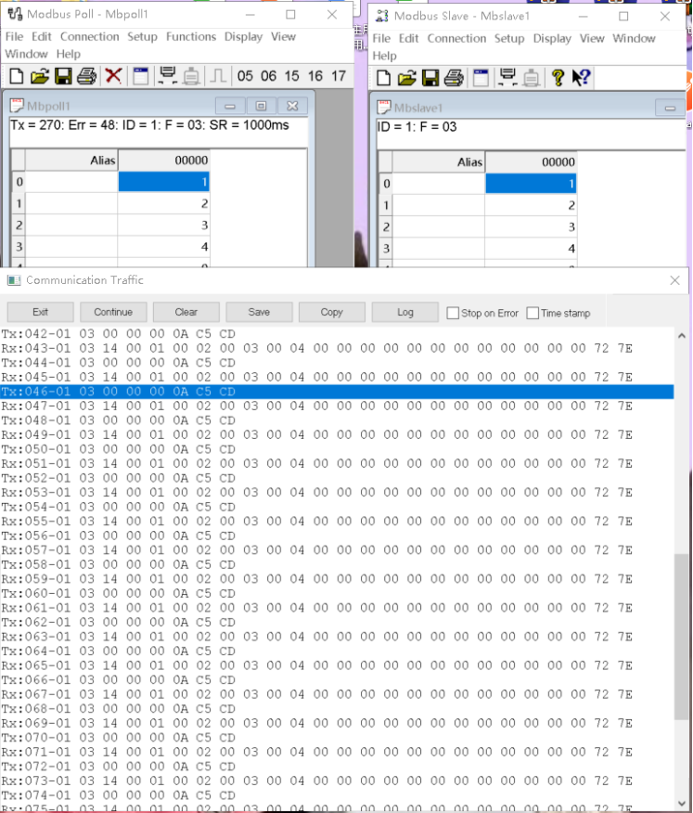Open the Setup menu in Modbus Poll
Image resolution: width=693 pixels, height=813 pixels.
[x=142, y=37]
